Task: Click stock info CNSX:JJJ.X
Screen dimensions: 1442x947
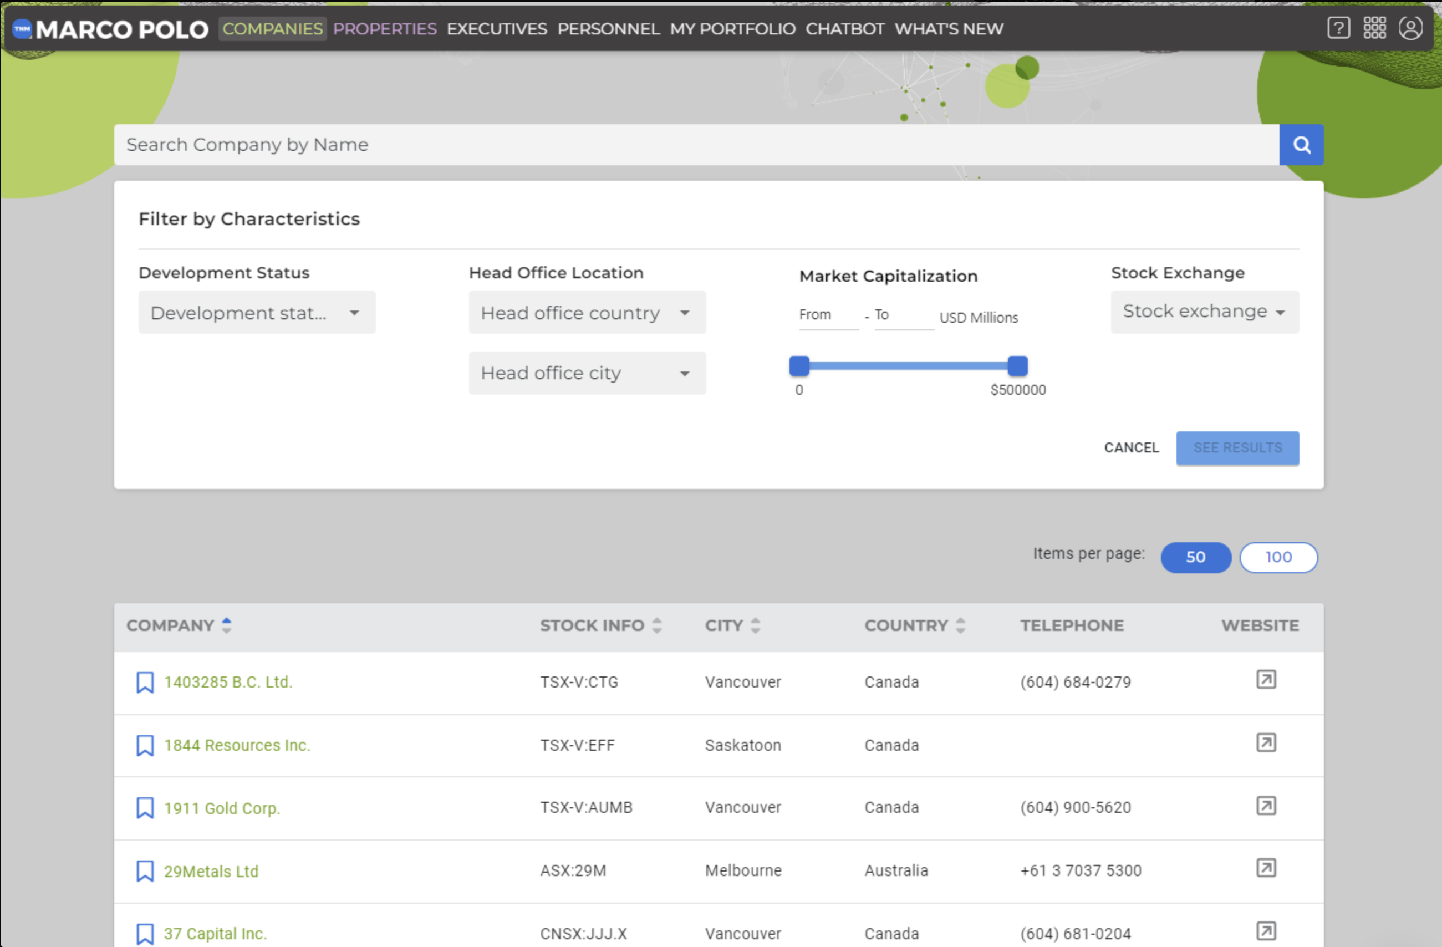Action: point(583,934)
